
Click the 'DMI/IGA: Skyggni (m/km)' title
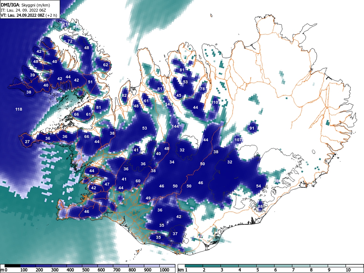click(25, 5)
